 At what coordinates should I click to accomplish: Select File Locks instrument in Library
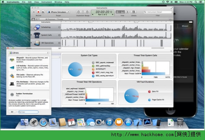click(29, 76)
